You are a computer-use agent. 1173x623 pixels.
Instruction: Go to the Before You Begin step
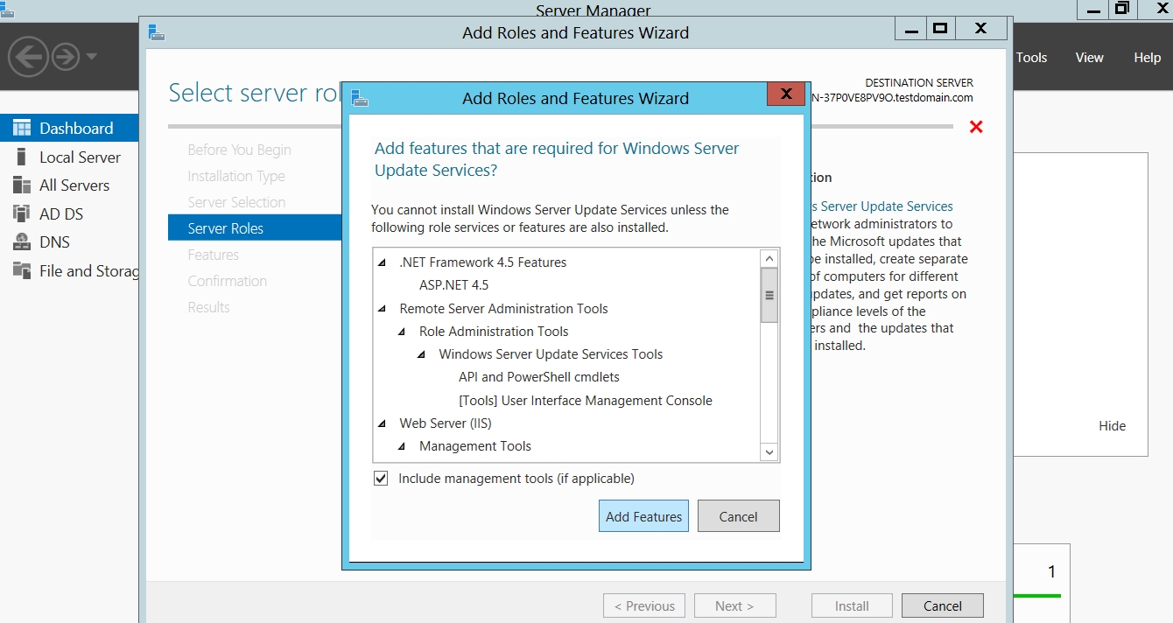239,150
